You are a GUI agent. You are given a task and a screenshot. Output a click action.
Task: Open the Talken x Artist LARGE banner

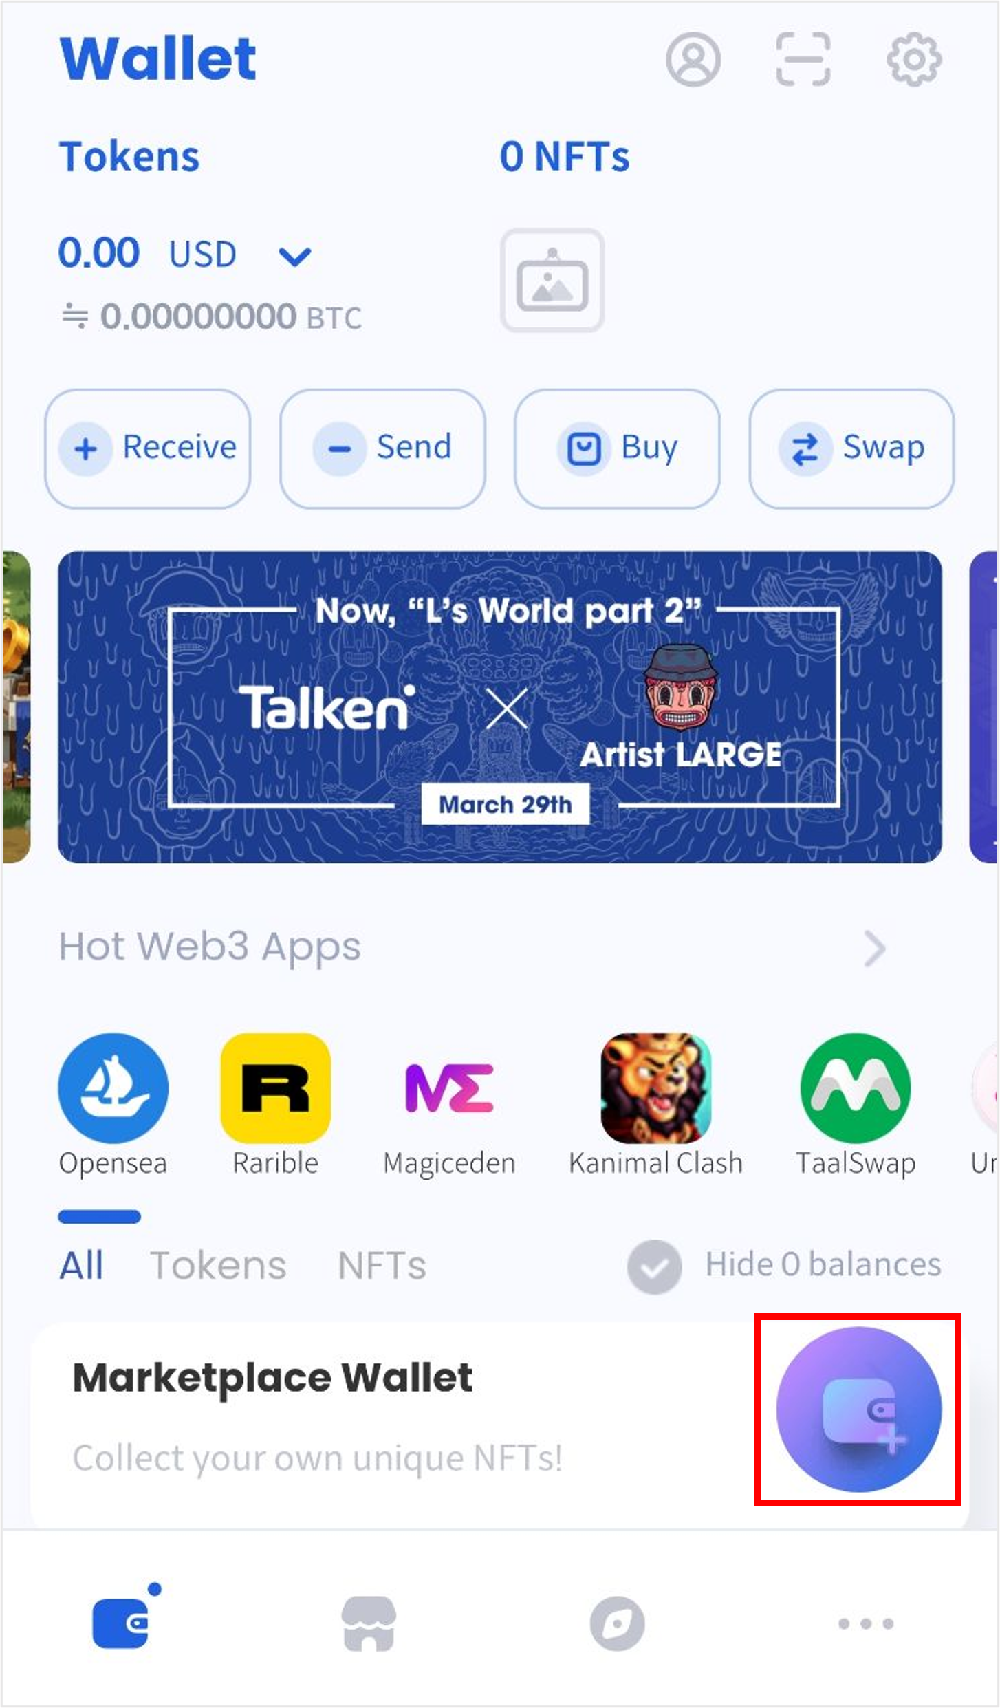pyautogui.click(x=500, y=706)
